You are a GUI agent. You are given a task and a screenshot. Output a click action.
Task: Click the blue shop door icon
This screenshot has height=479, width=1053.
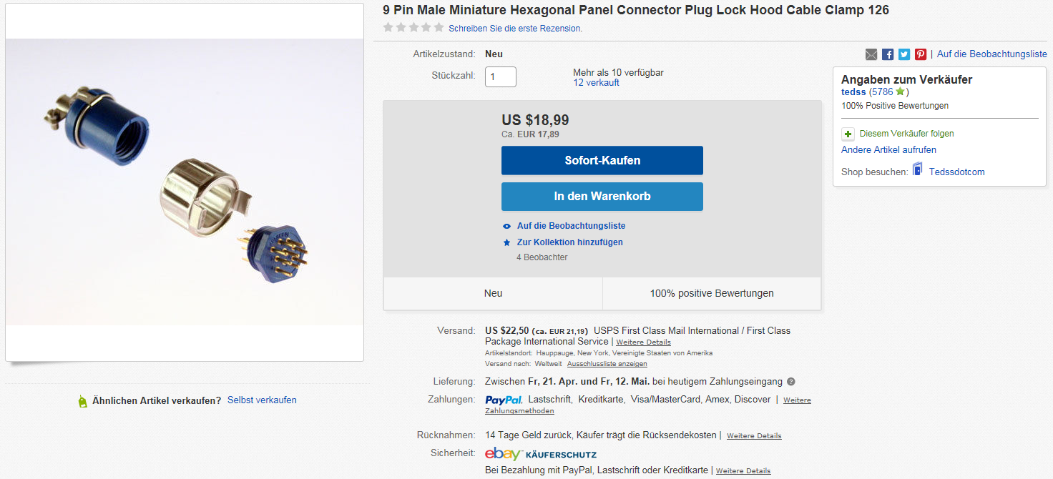917,170
